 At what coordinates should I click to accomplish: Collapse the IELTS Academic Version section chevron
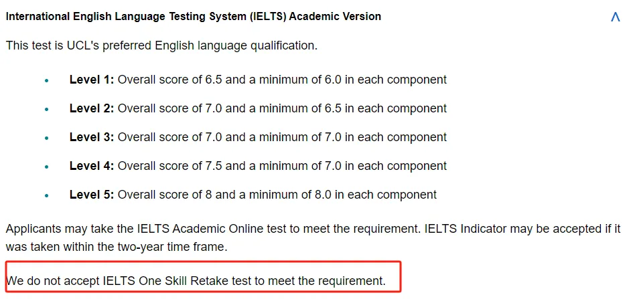pyautogui.click(x=616, y=17)
